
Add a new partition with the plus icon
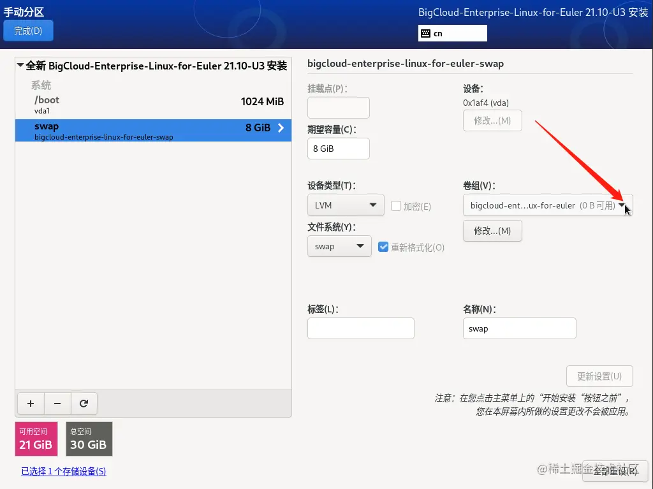coord(30,404)
